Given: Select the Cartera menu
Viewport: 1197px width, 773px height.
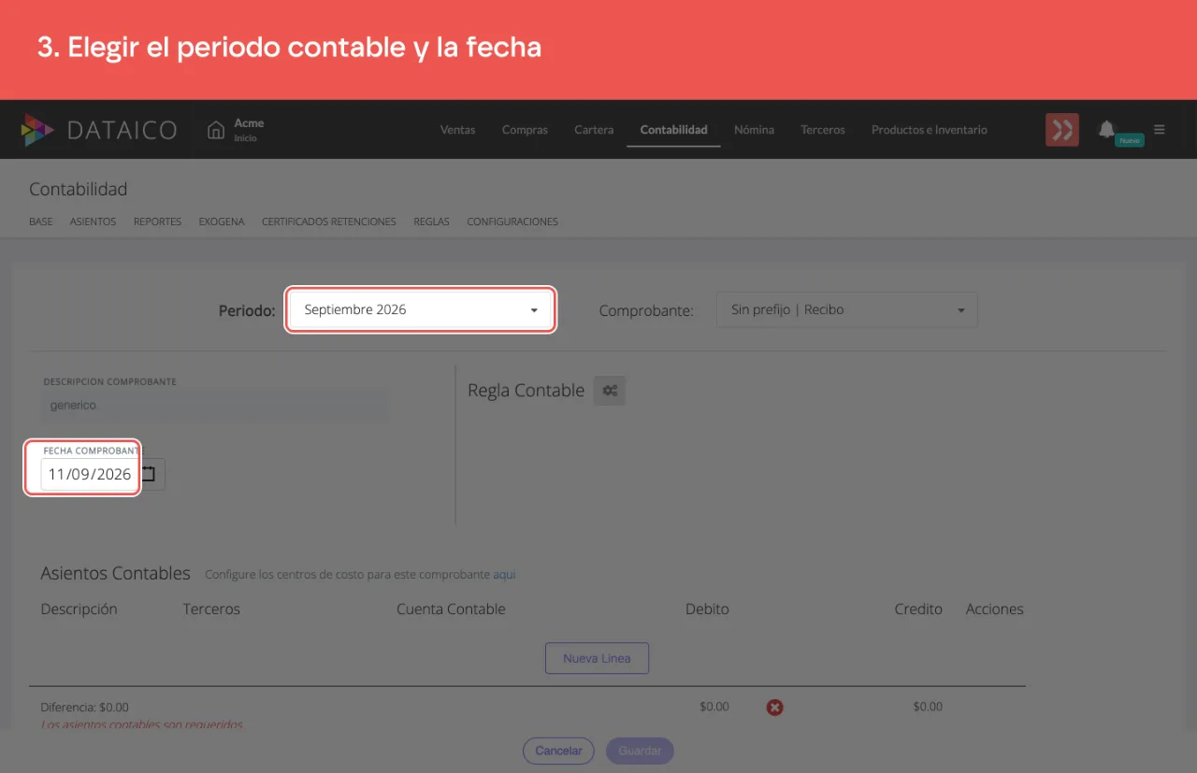Looking at the screenshot, I should point(594,130).
